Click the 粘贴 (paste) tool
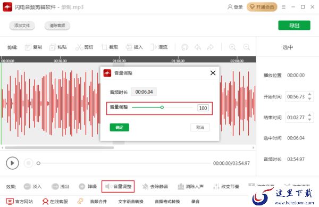 pos(58,47)
